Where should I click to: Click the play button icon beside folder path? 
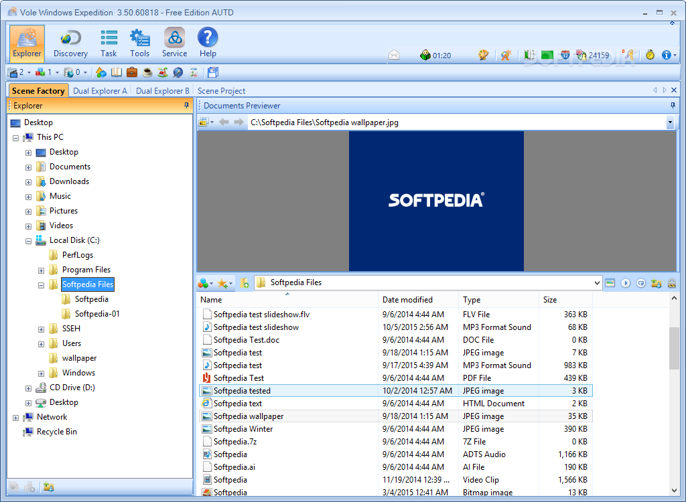click(x=626, y=283)
